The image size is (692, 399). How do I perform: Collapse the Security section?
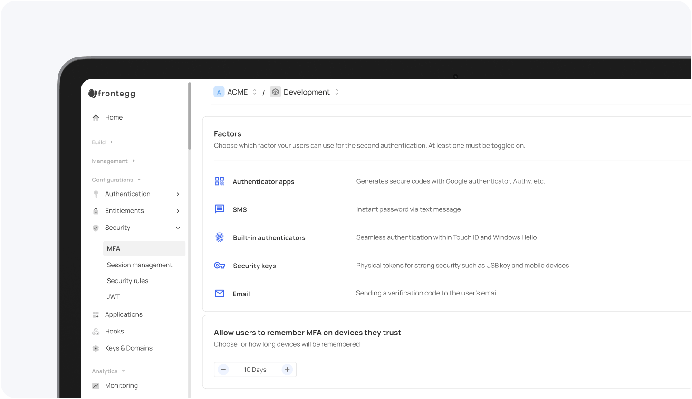tap(178, 228)
